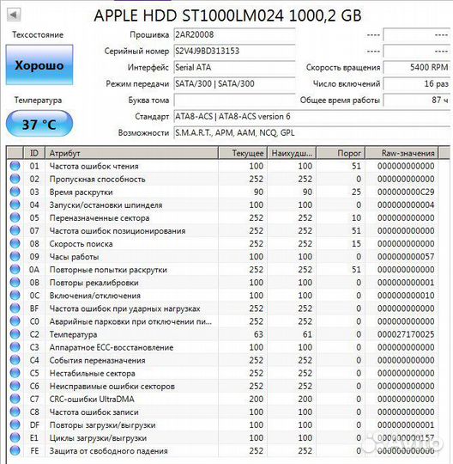Click status icon for row BF

click(x=15, y=308)
